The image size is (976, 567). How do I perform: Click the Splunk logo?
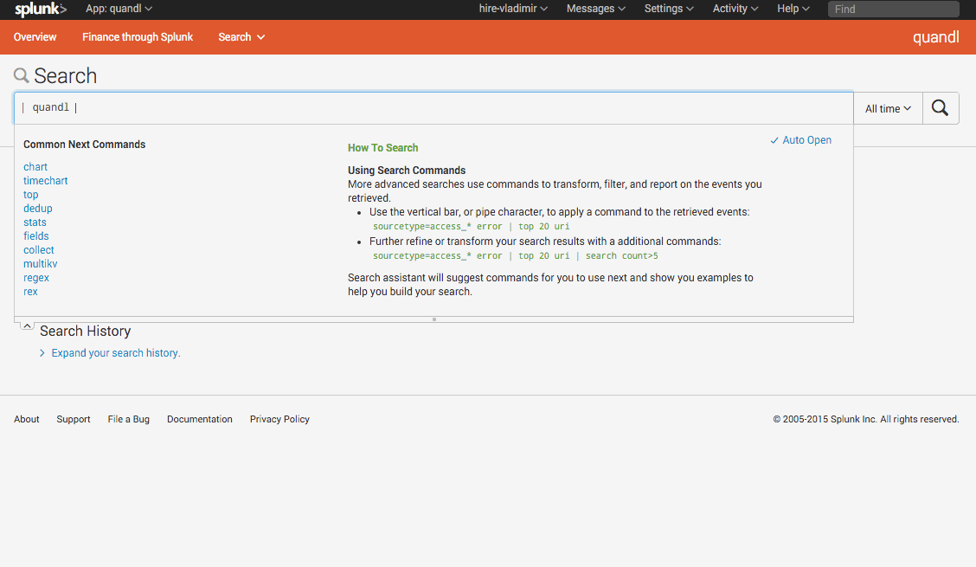[x=41, y=10]
